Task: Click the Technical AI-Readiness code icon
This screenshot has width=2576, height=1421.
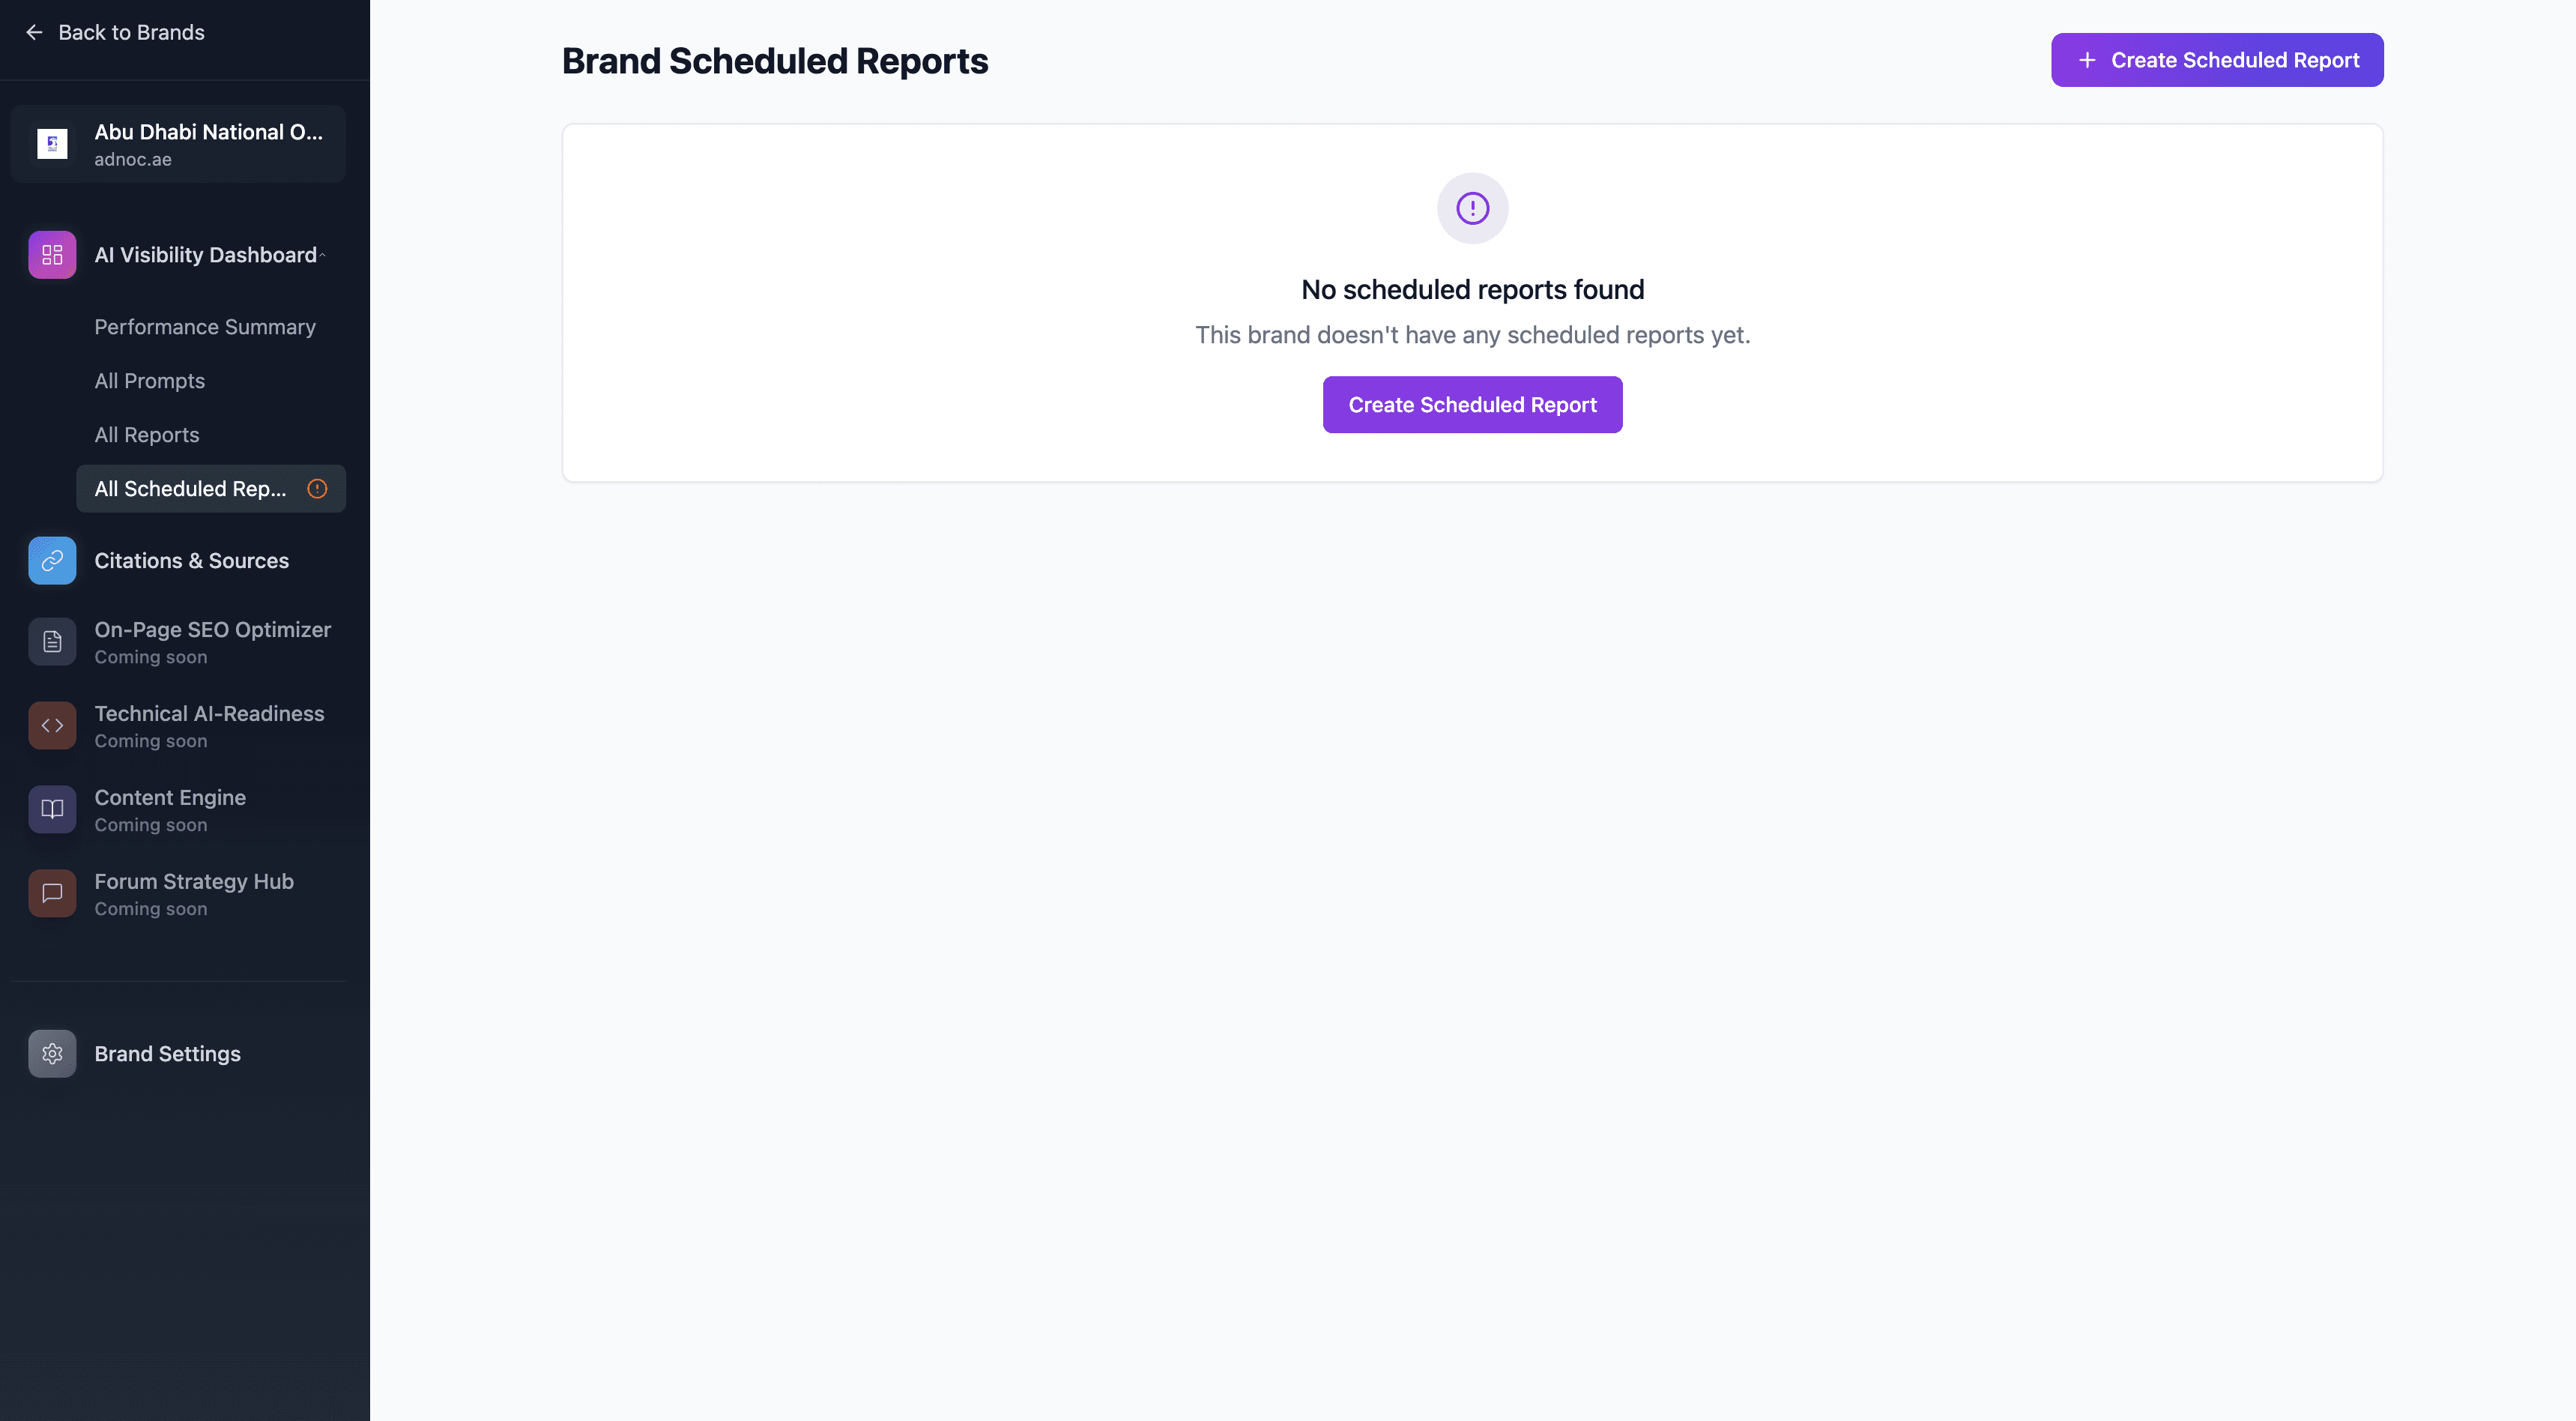Action: coord(52,726)
